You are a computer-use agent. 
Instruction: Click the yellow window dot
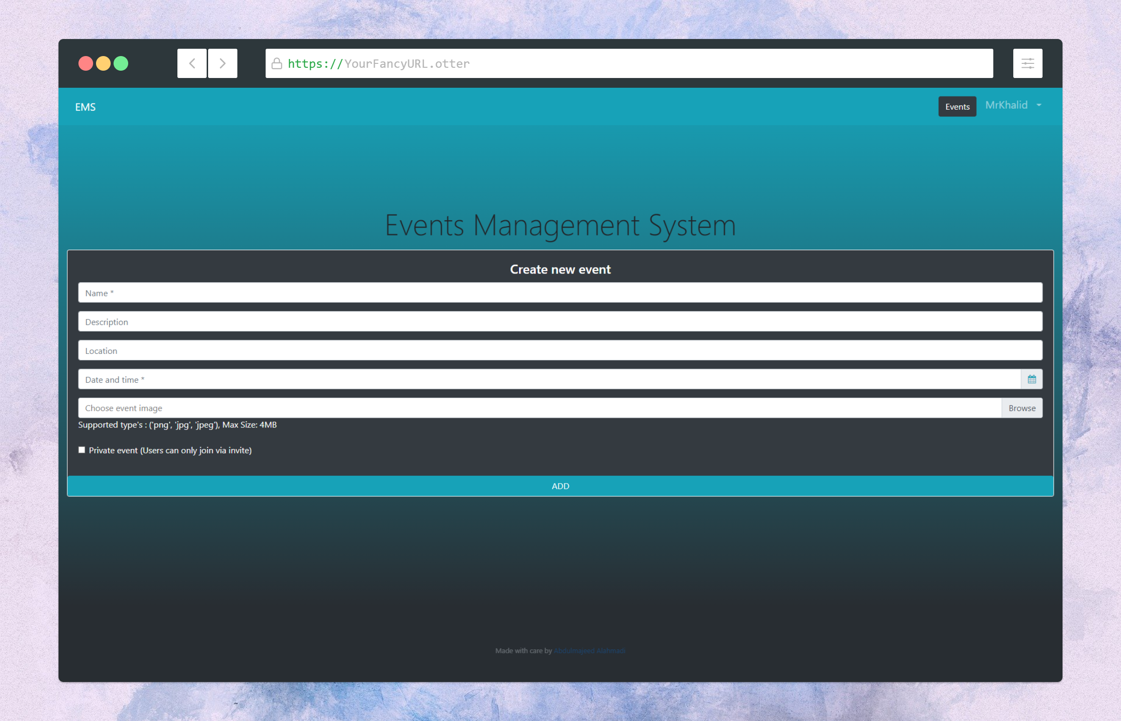pos(103,63)
